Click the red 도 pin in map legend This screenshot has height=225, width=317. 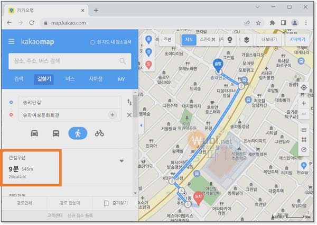pyautogui.click(x=148, y=65)
